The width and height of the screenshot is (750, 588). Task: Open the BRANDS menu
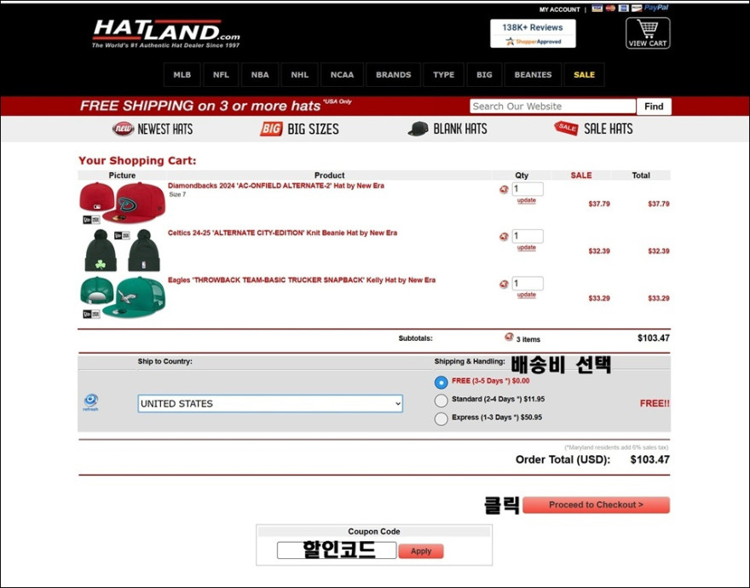coord(393,75)
